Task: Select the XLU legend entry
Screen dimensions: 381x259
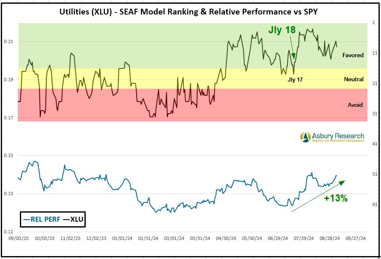Action: [72, 220]
